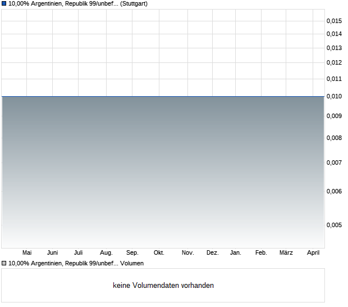Screen dimensions: 348x307
Task: Click the 0,008 price axis value
Action: [334, 138]
